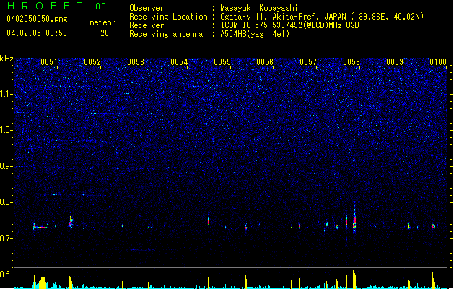Click the 'meteor' label
The height and width of the screenshot is (289, 454).
tap(102, 22)
